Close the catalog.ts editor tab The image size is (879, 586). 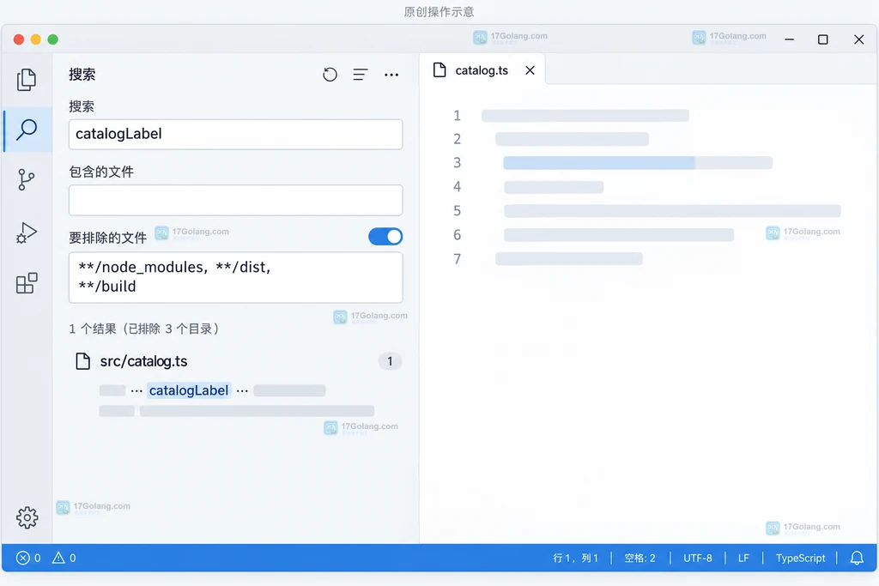pyautogui.click(x=530, y=70)
